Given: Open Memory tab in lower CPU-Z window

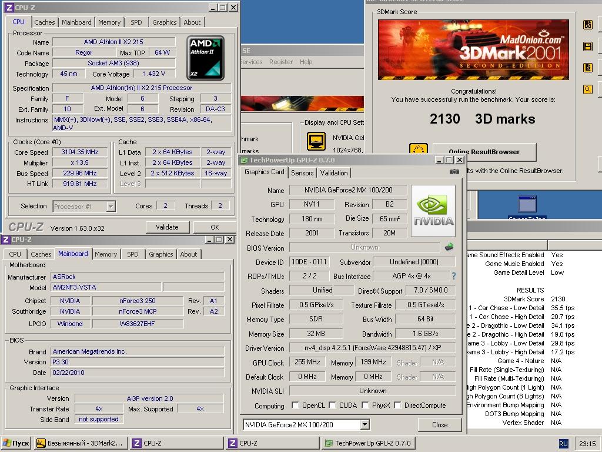Looking at the screenshot, I should pos(106,254).
